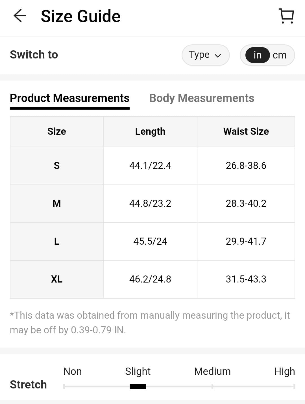
Task: Open the shopping cart
Action: tap(286, 16)
